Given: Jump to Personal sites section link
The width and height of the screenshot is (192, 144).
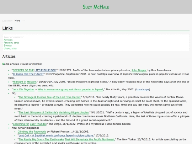Looking at the screenshot, I should (x=11, y=43).
